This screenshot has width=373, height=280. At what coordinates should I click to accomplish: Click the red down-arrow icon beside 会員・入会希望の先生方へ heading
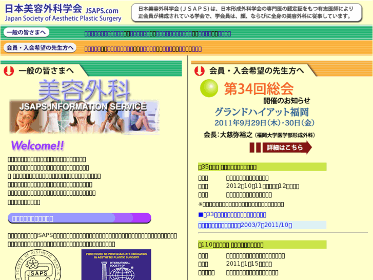click(200, 71)
